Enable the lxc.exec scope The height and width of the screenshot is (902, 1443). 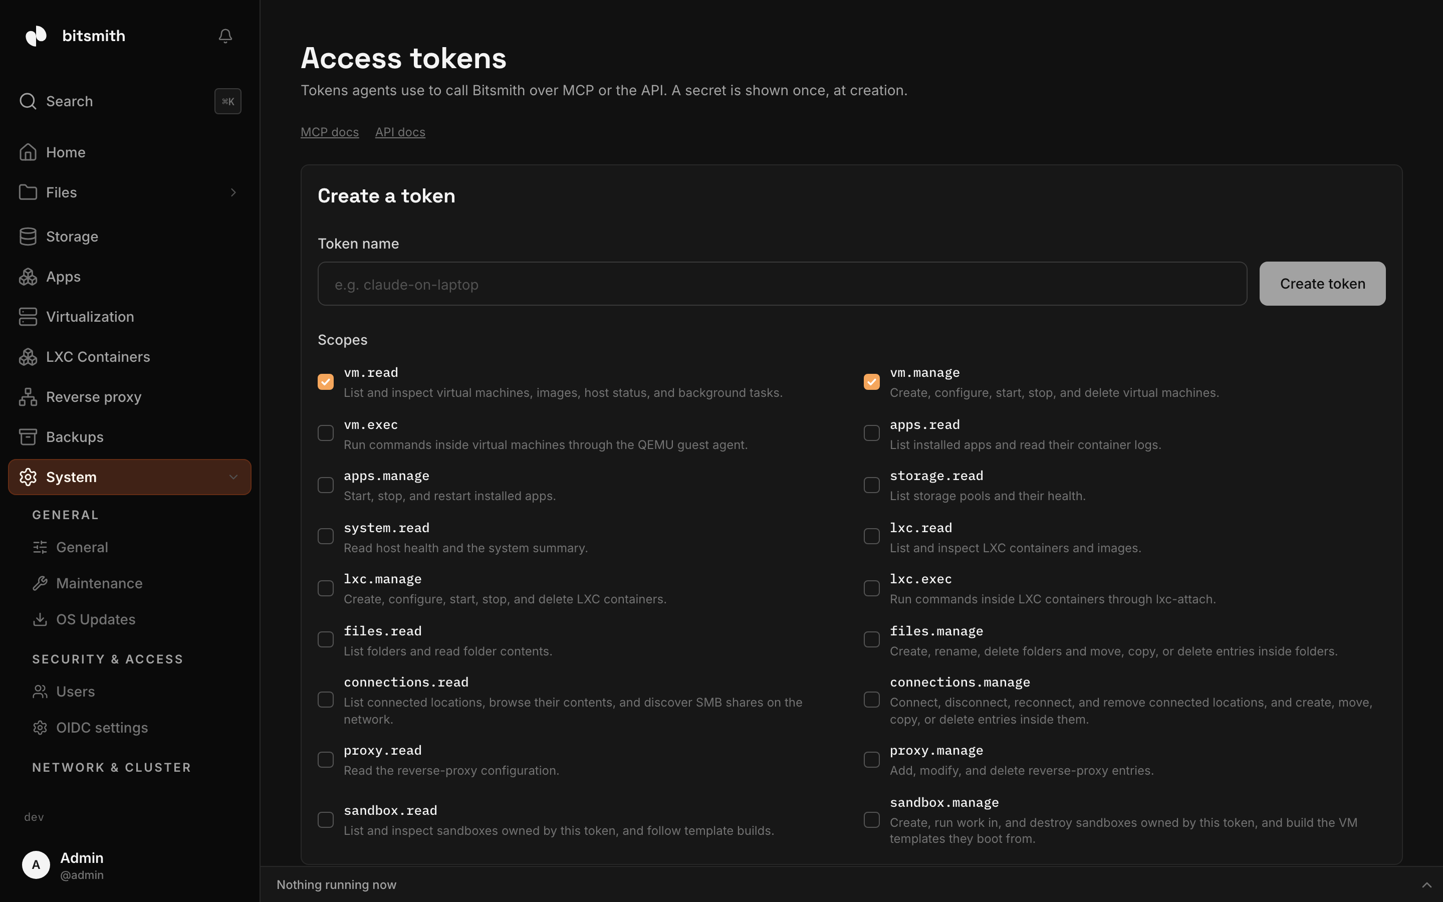(872, 588)
